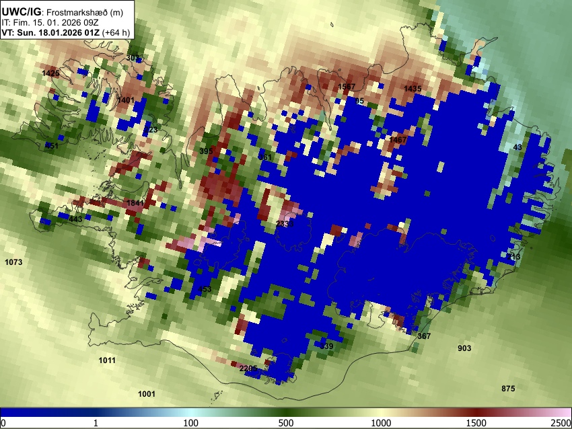Image resolution: width=572 pixels, height=429 pixels.
Task: Click the color scale's 1500 tick label
Action: [x=476, y=423]
